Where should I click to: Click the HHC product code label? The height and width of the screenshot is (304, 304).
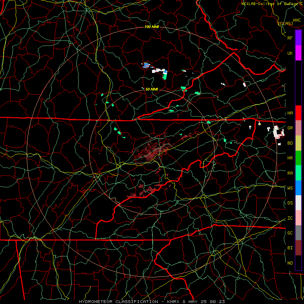coord(297,20)
